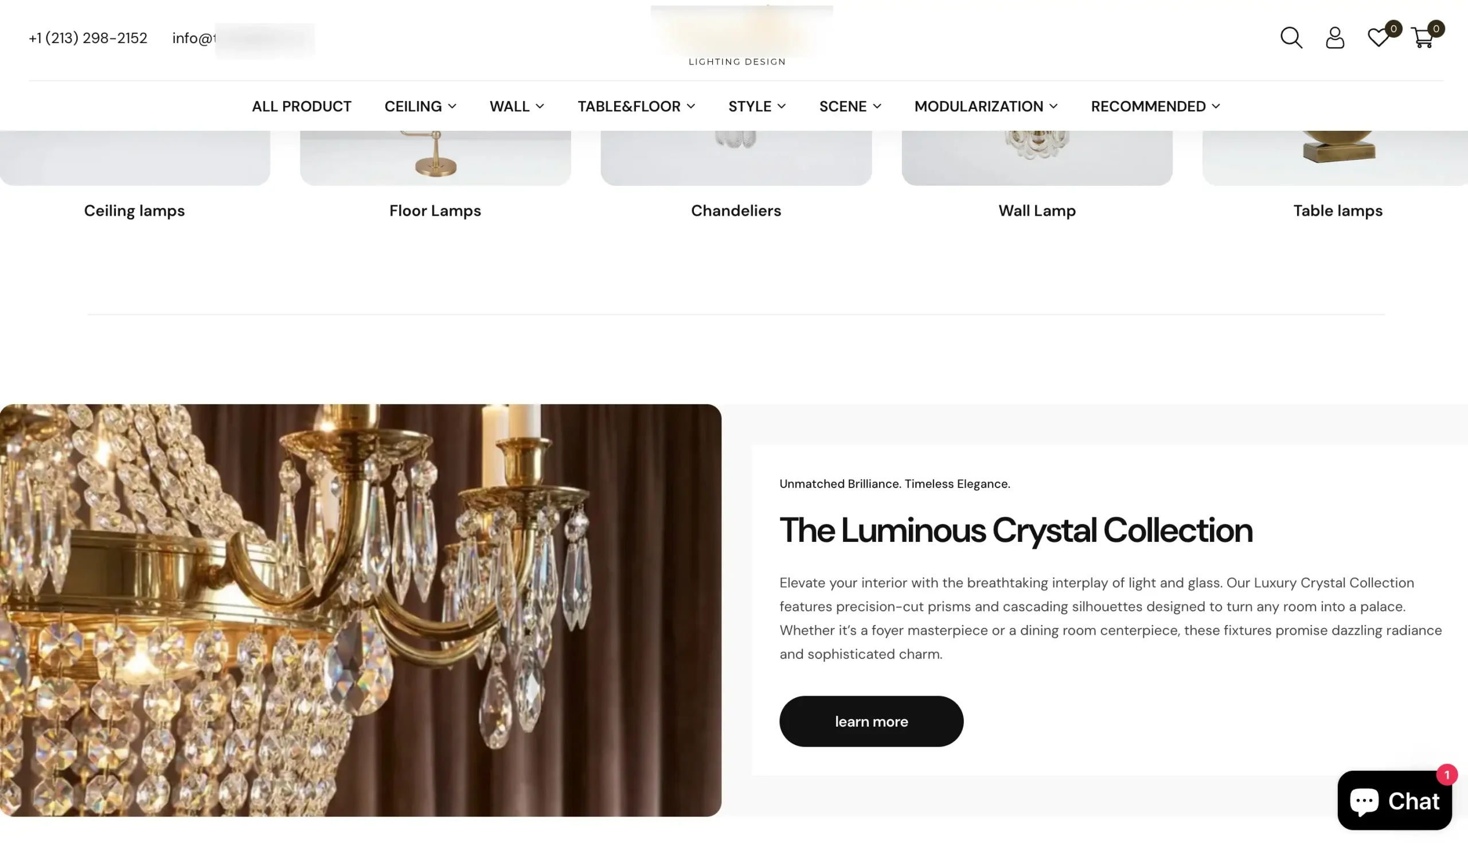Expand the STYLE dropdown menu
This screenshot has width=1468, height=843.
pos(756,107)
